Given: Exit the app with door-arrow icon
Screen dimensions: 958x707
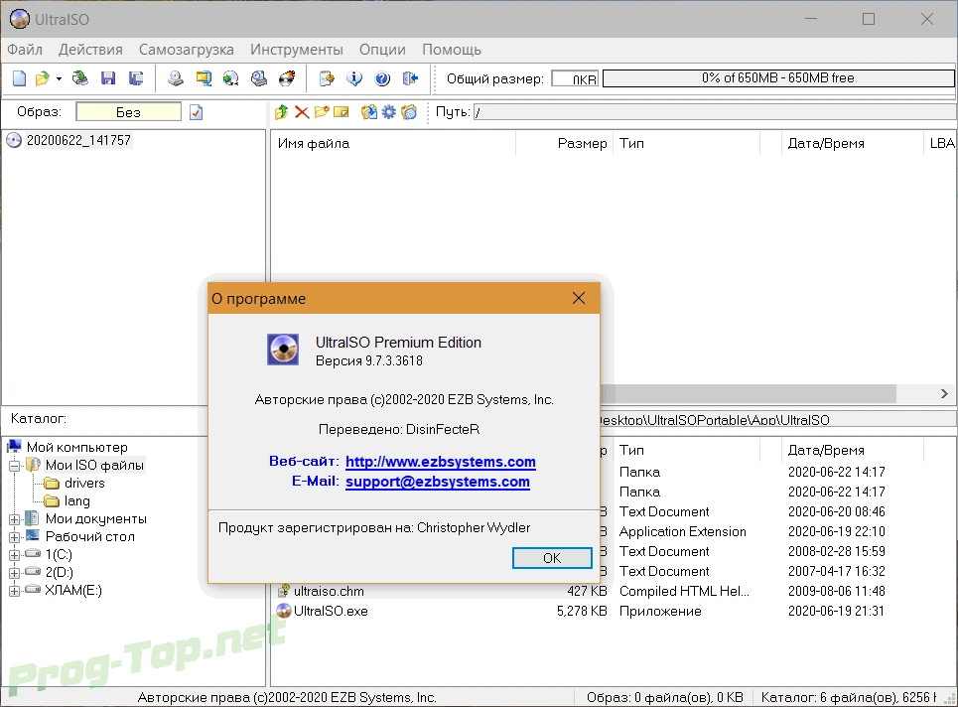Looking at the screenshot, I should [x=411, y=78].
